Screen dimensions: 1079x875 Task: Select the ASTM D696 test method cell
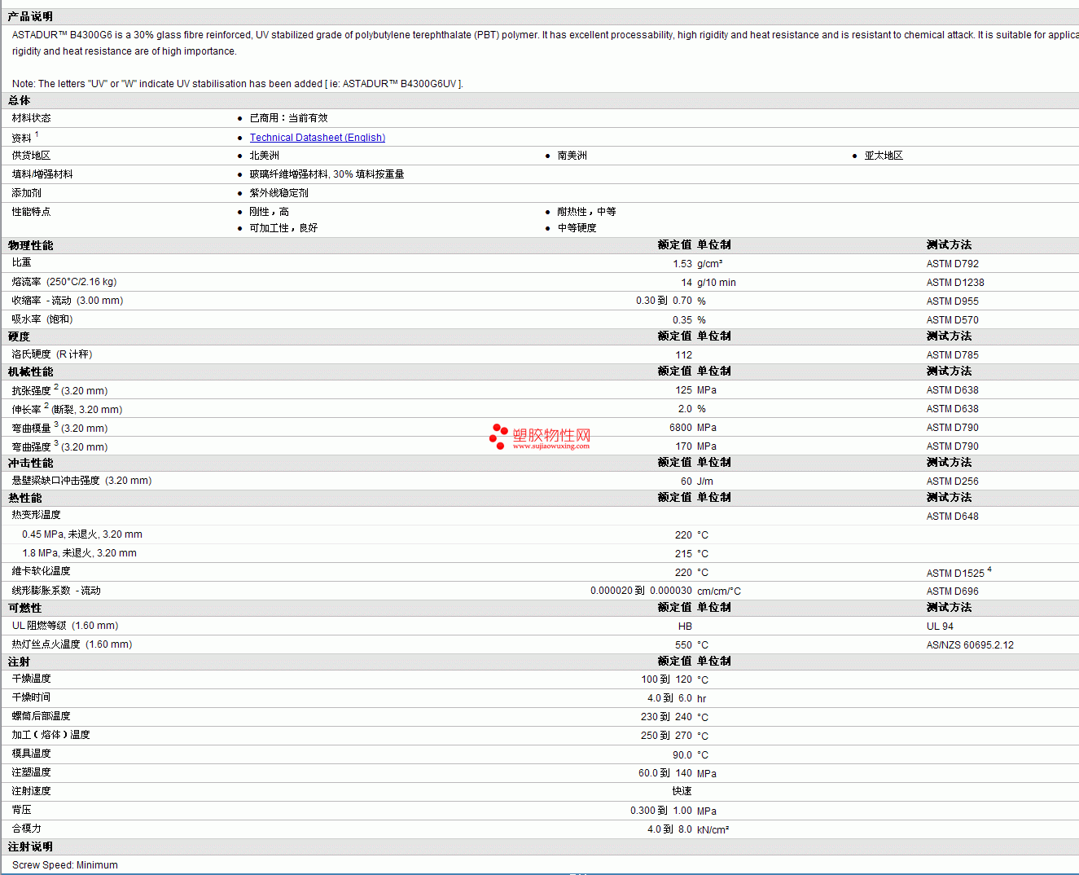pyautogui.click(x=953, y=591)
